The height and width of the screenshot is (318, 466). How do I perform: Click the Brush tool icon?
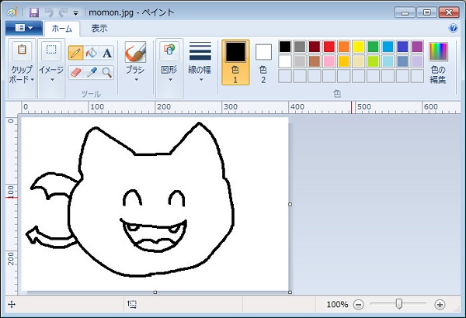point(135,52)
